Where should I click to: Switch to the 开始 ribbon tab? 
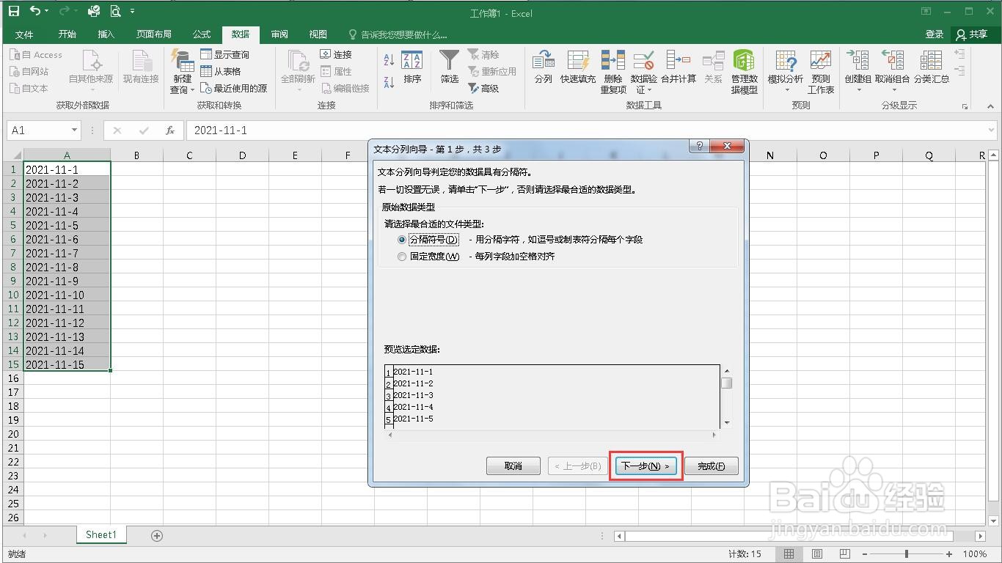(x=67, y=34)
